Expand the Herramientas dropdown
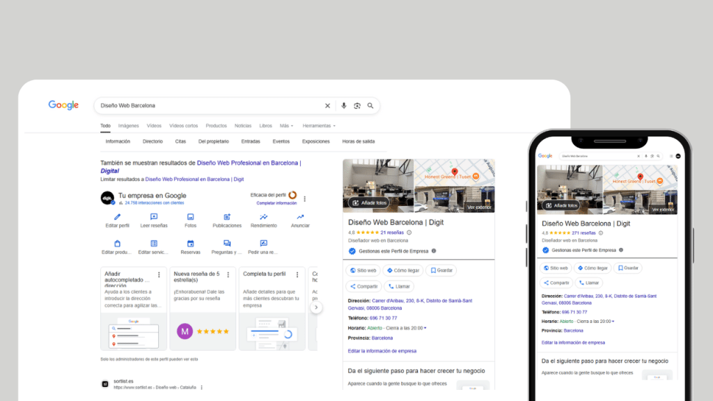 click(318, 126)
